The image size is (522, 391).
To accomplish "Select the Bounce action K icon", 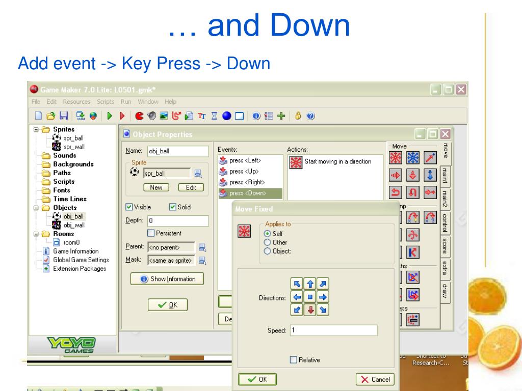I will click(x=413, y=252).
